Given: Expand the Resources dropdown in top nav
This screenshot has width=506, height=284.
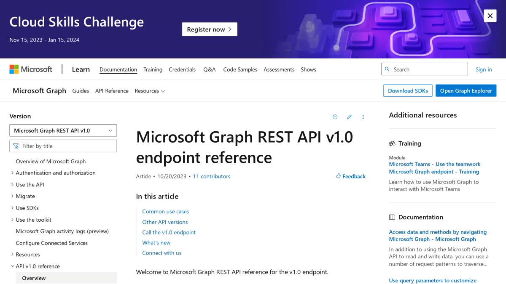Looking at the screenshot, I should click(150, 91).
